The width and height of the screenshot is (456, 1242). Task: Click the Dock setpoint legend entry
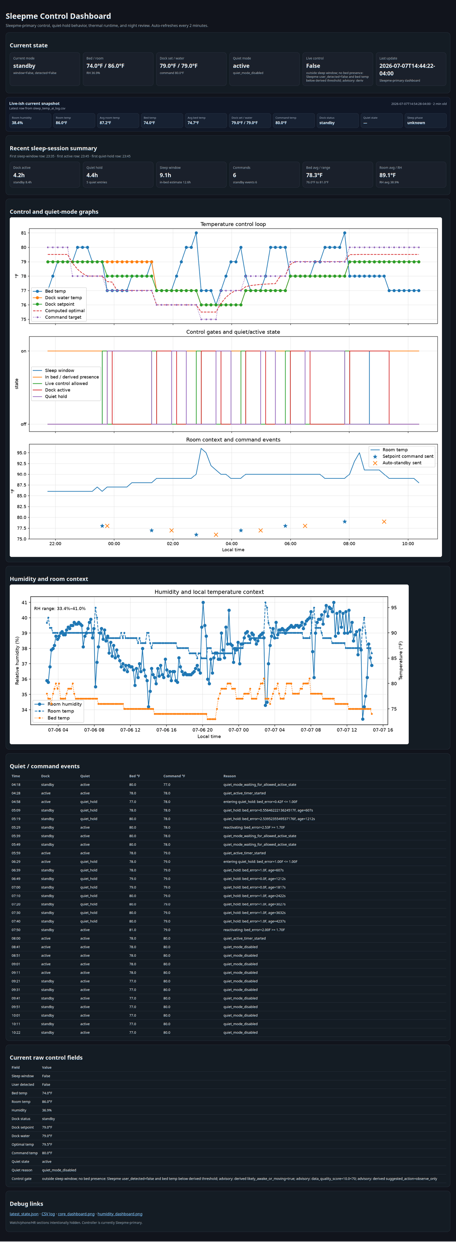[54, 304]
